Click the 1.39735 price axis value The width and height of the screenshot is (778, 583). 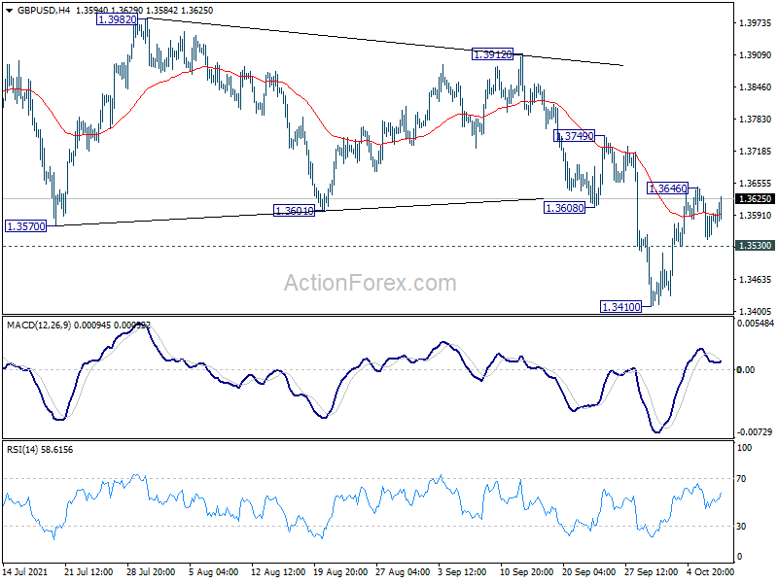(756, 22)
